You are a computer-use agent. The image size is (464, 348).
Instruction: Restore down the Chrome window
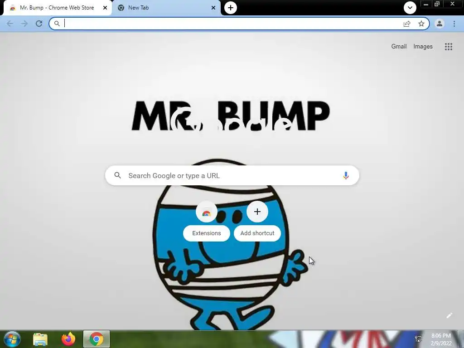tap(437, 4)
